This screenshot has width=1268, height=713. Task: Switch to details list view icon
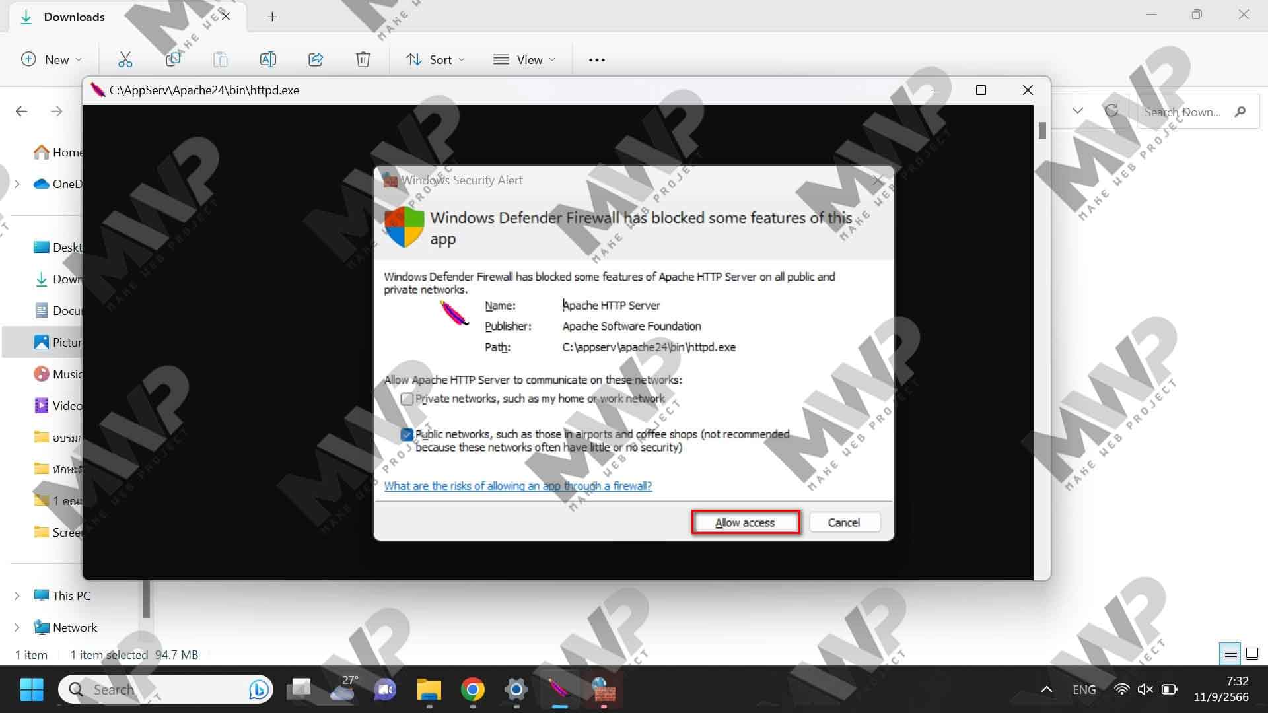[x=1230, y=654]
